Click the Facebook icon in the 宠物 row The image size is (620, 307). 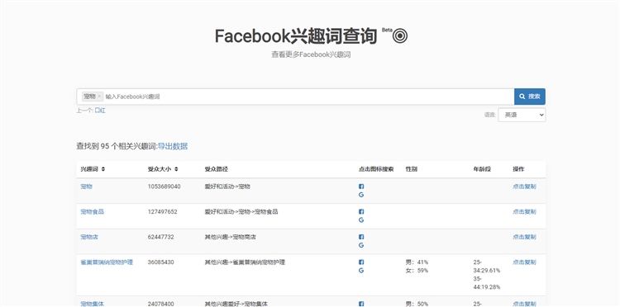coord(361,187)
